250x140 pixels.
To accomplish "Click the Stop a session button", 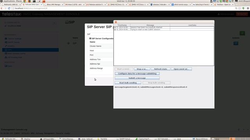I will [x=142, y=69].
